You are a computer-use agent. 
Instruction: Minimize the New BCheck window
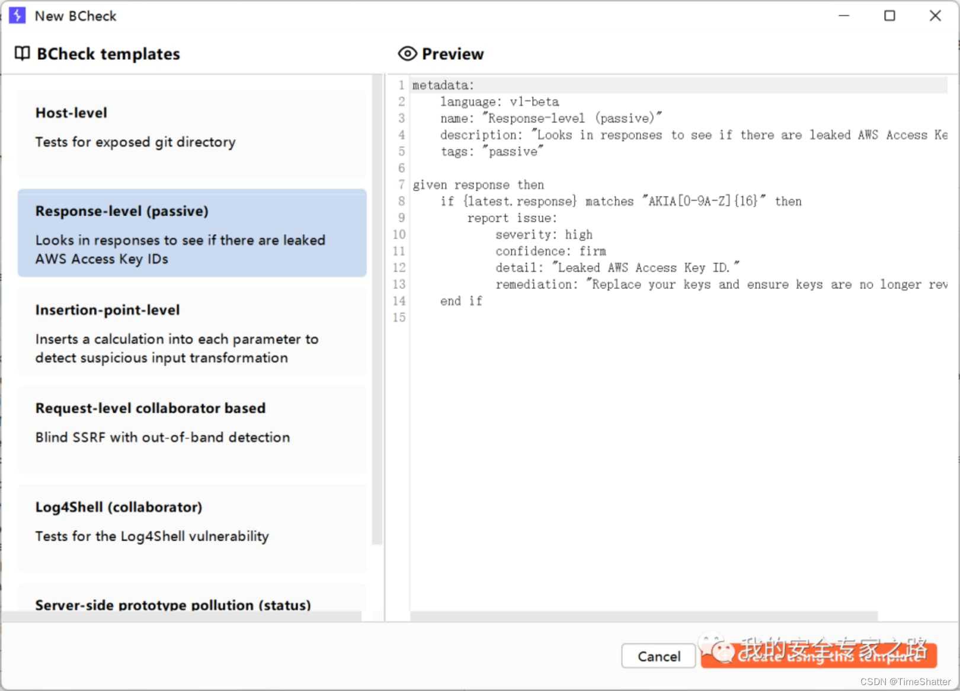click(844, 15)
